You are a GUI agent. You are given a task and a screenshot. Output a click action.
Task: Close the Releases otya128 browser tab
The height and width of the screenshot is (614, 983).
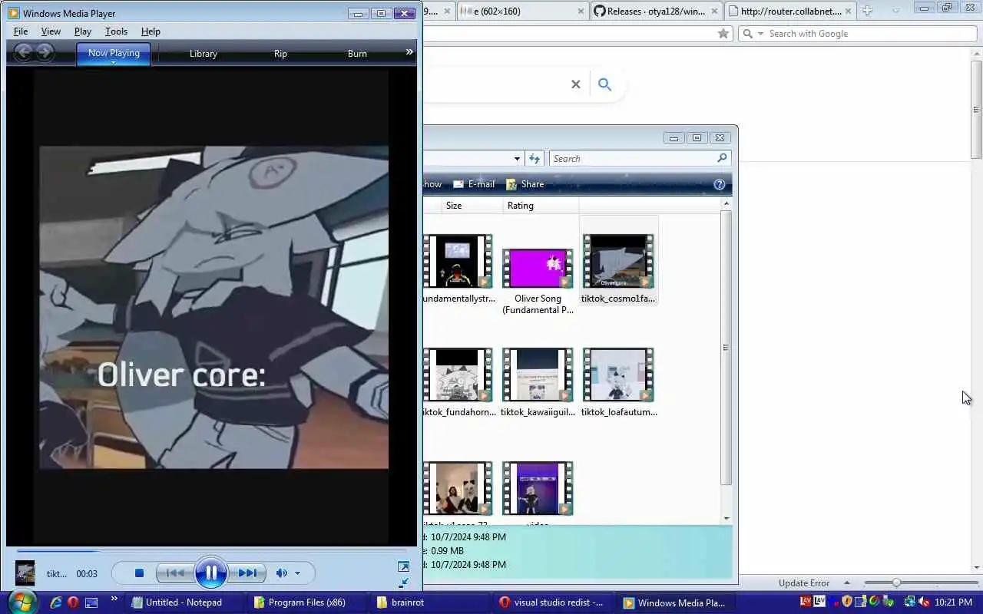pyautogui.click(x=715, y=11)
